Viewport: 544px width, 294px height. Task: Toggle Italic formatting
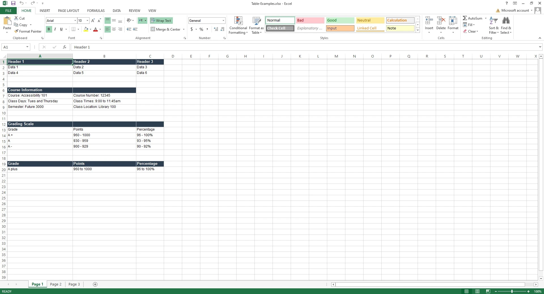55,29
